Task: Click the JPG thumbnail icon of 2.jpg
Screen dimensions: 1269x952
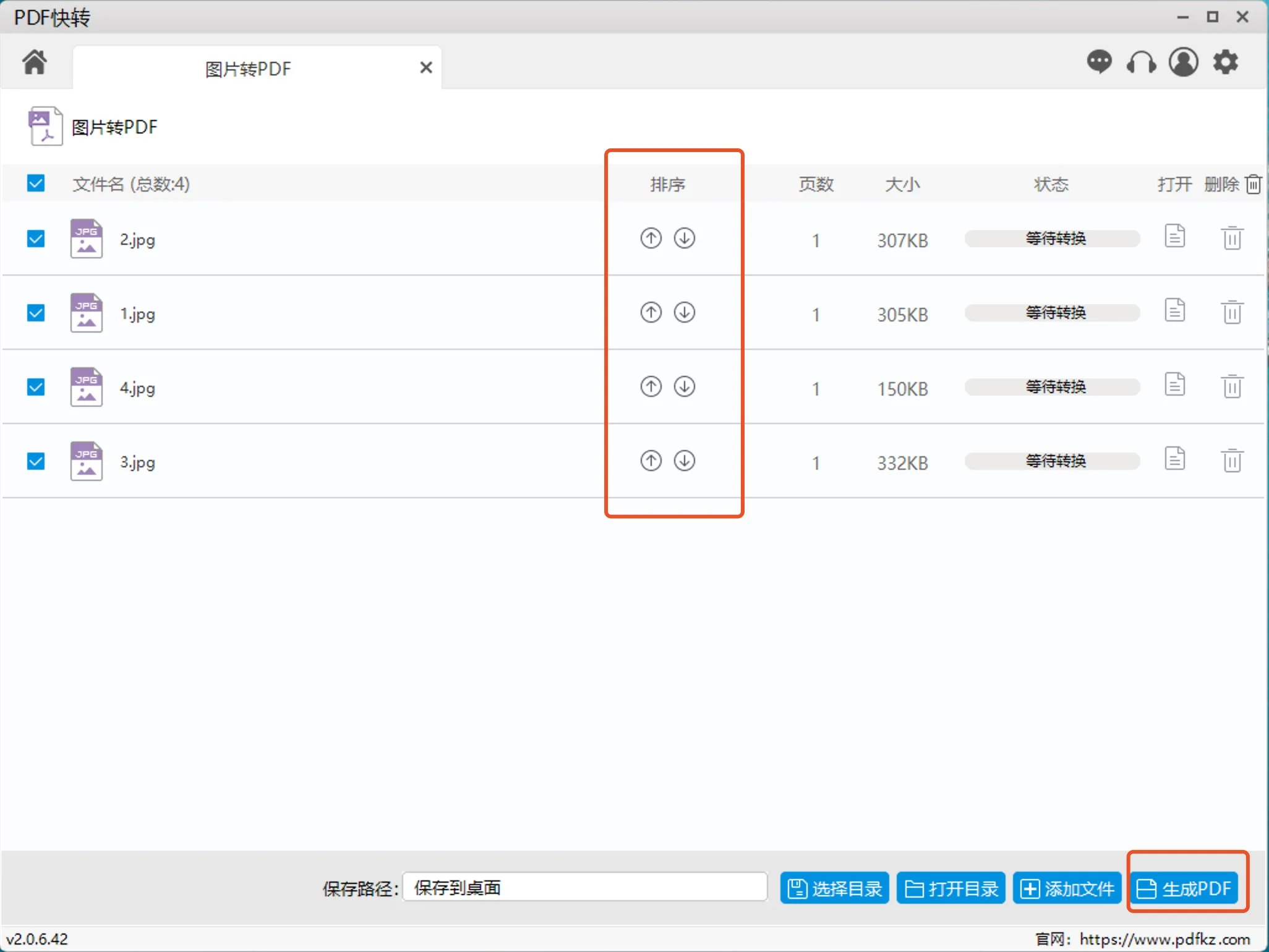Action: pos(86,239)
